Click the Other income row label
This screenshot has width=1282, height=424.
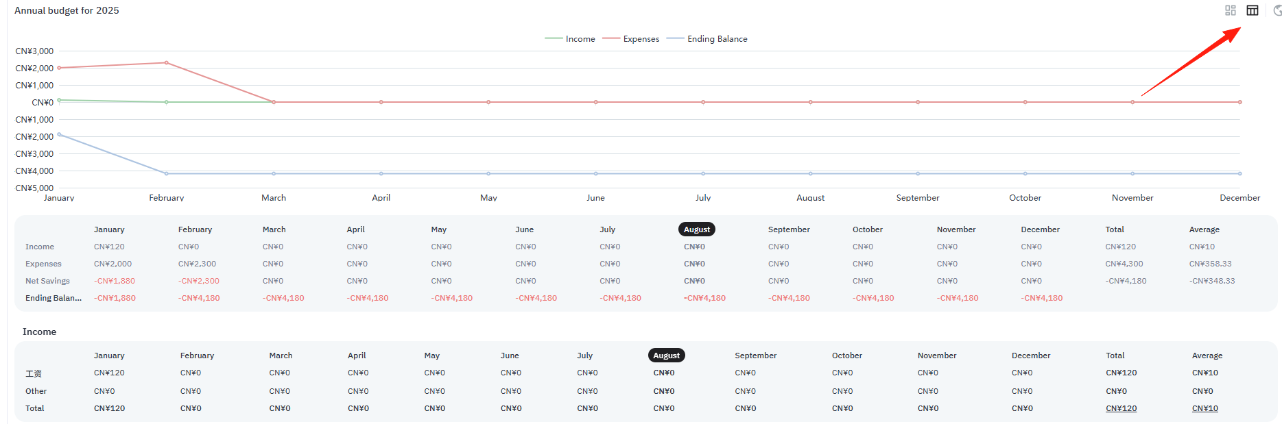coord(36,391)
